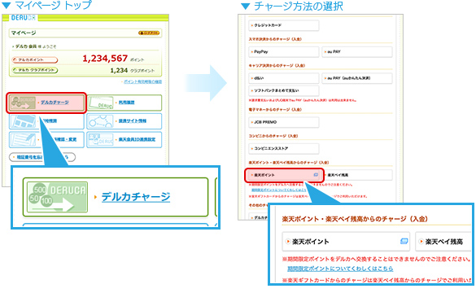Click the small デルカチャージ link on My Page

pos(55,103)
